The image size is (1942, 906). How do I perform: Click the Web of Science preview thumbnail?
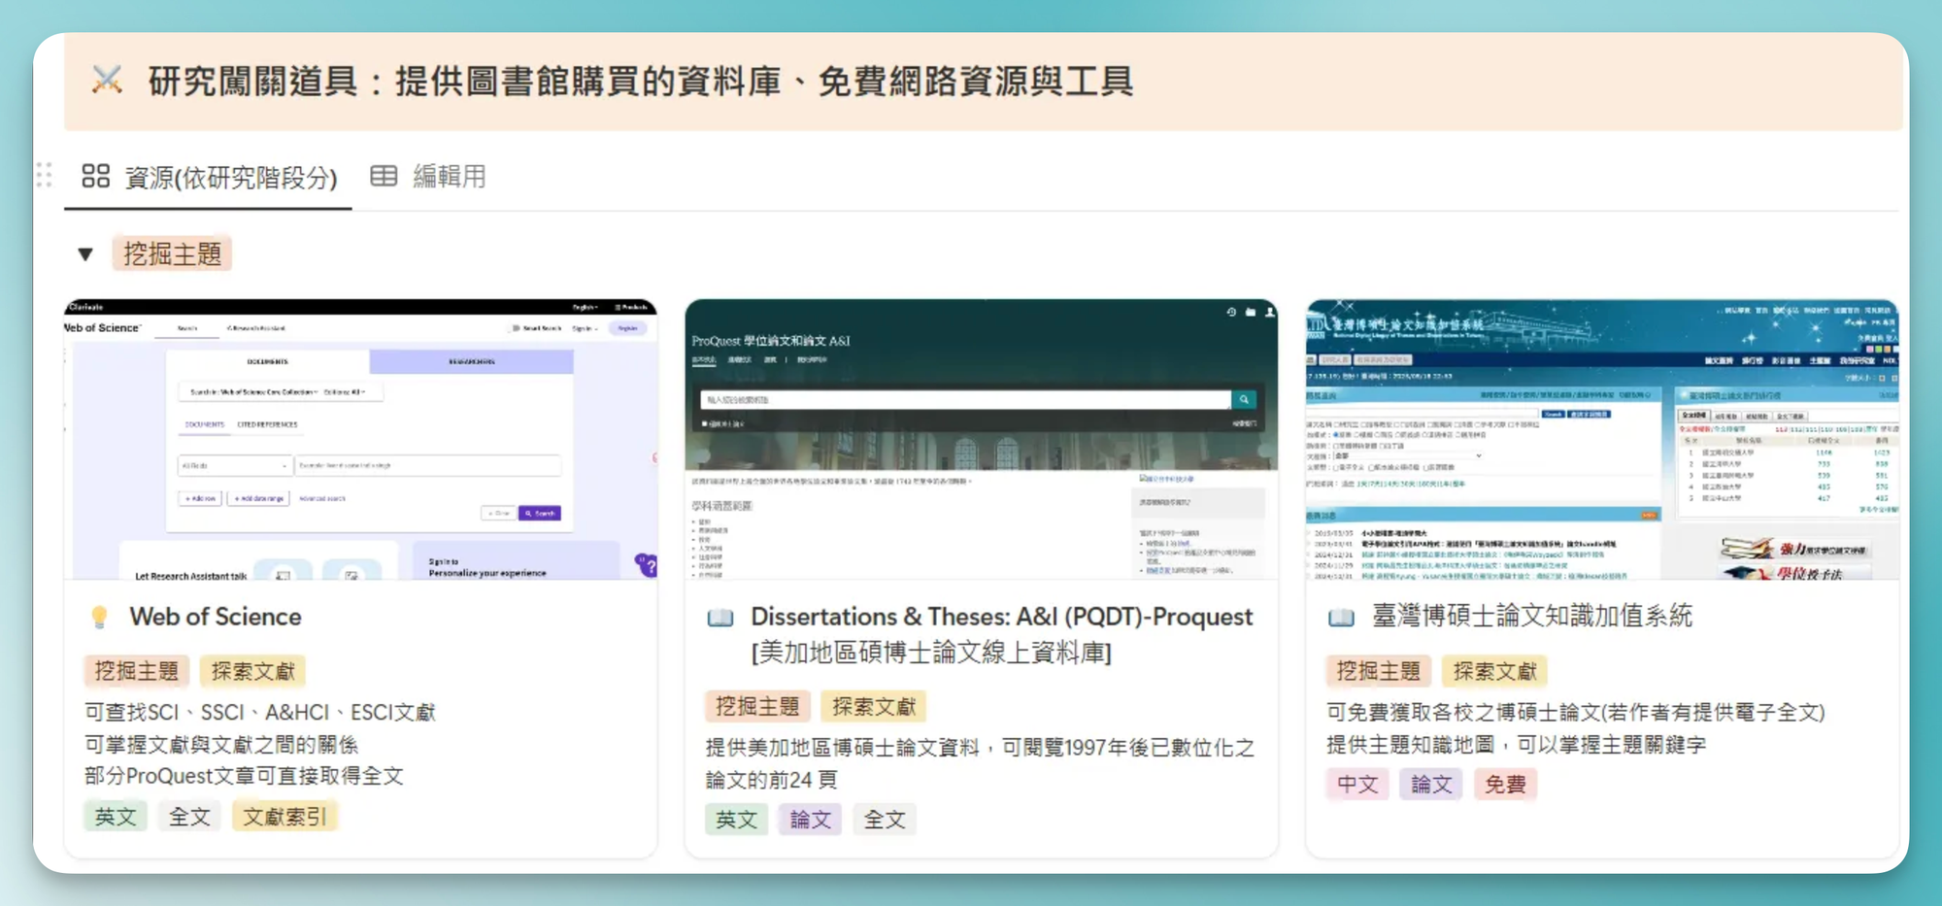(x=360, y=439)
